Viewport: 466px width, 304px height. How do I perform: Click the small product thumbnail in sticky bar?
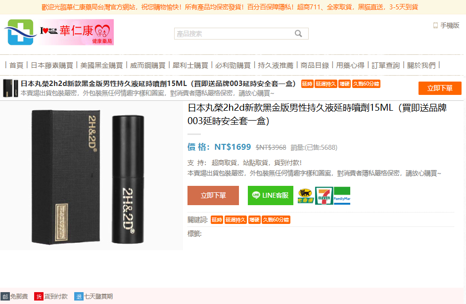tap(10, 88)
